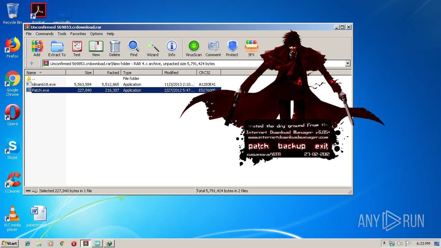Switch to WinRAR taskbar button
The image size is (441, 248).
[85, 244]
